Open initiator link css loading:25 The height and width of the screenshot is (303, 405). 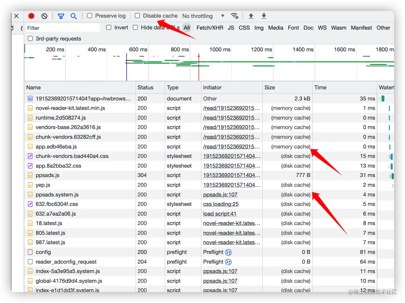click(221, 204)
